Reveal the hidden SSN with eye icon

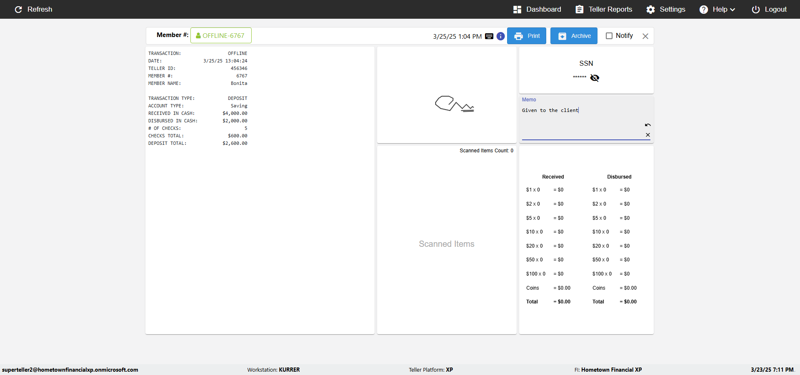[x=595, y=78]
